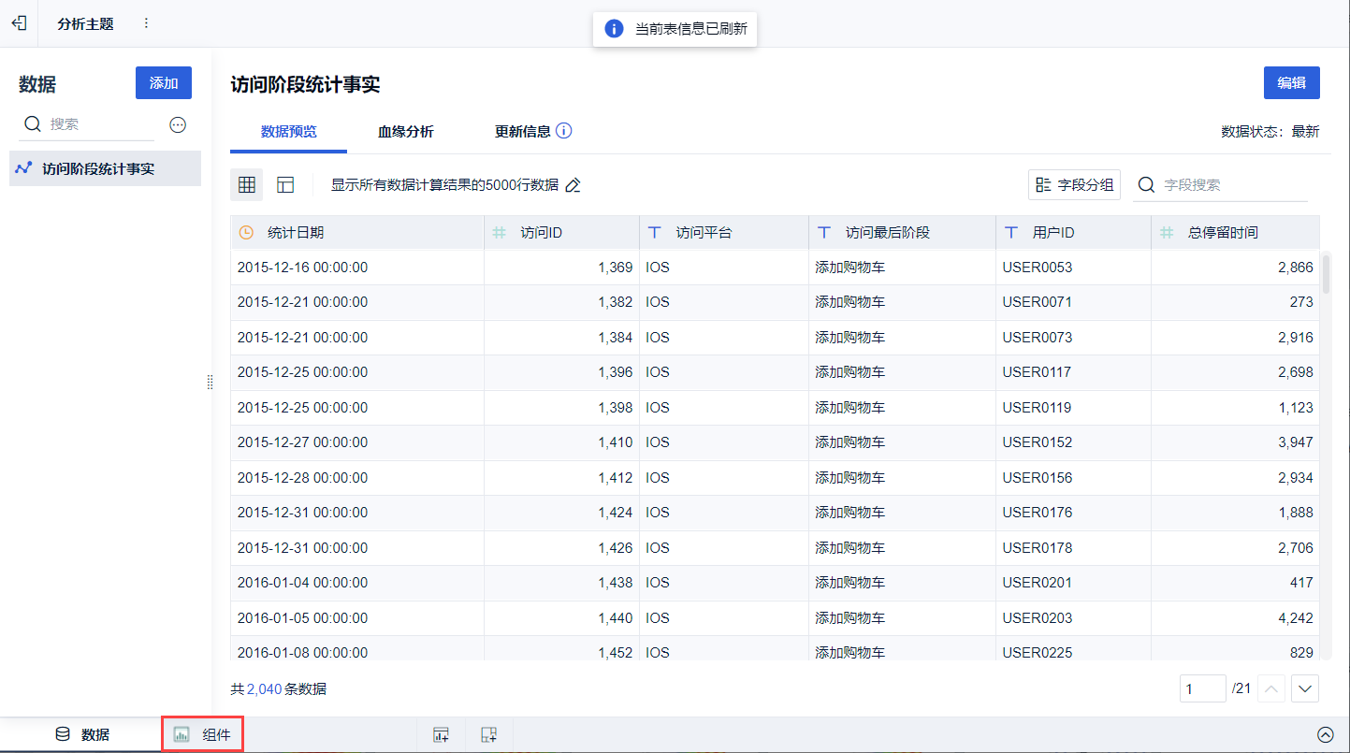Expand the bottom panel with up chevron
This screenshot has width=1350, height=753.
[1325, 735]
